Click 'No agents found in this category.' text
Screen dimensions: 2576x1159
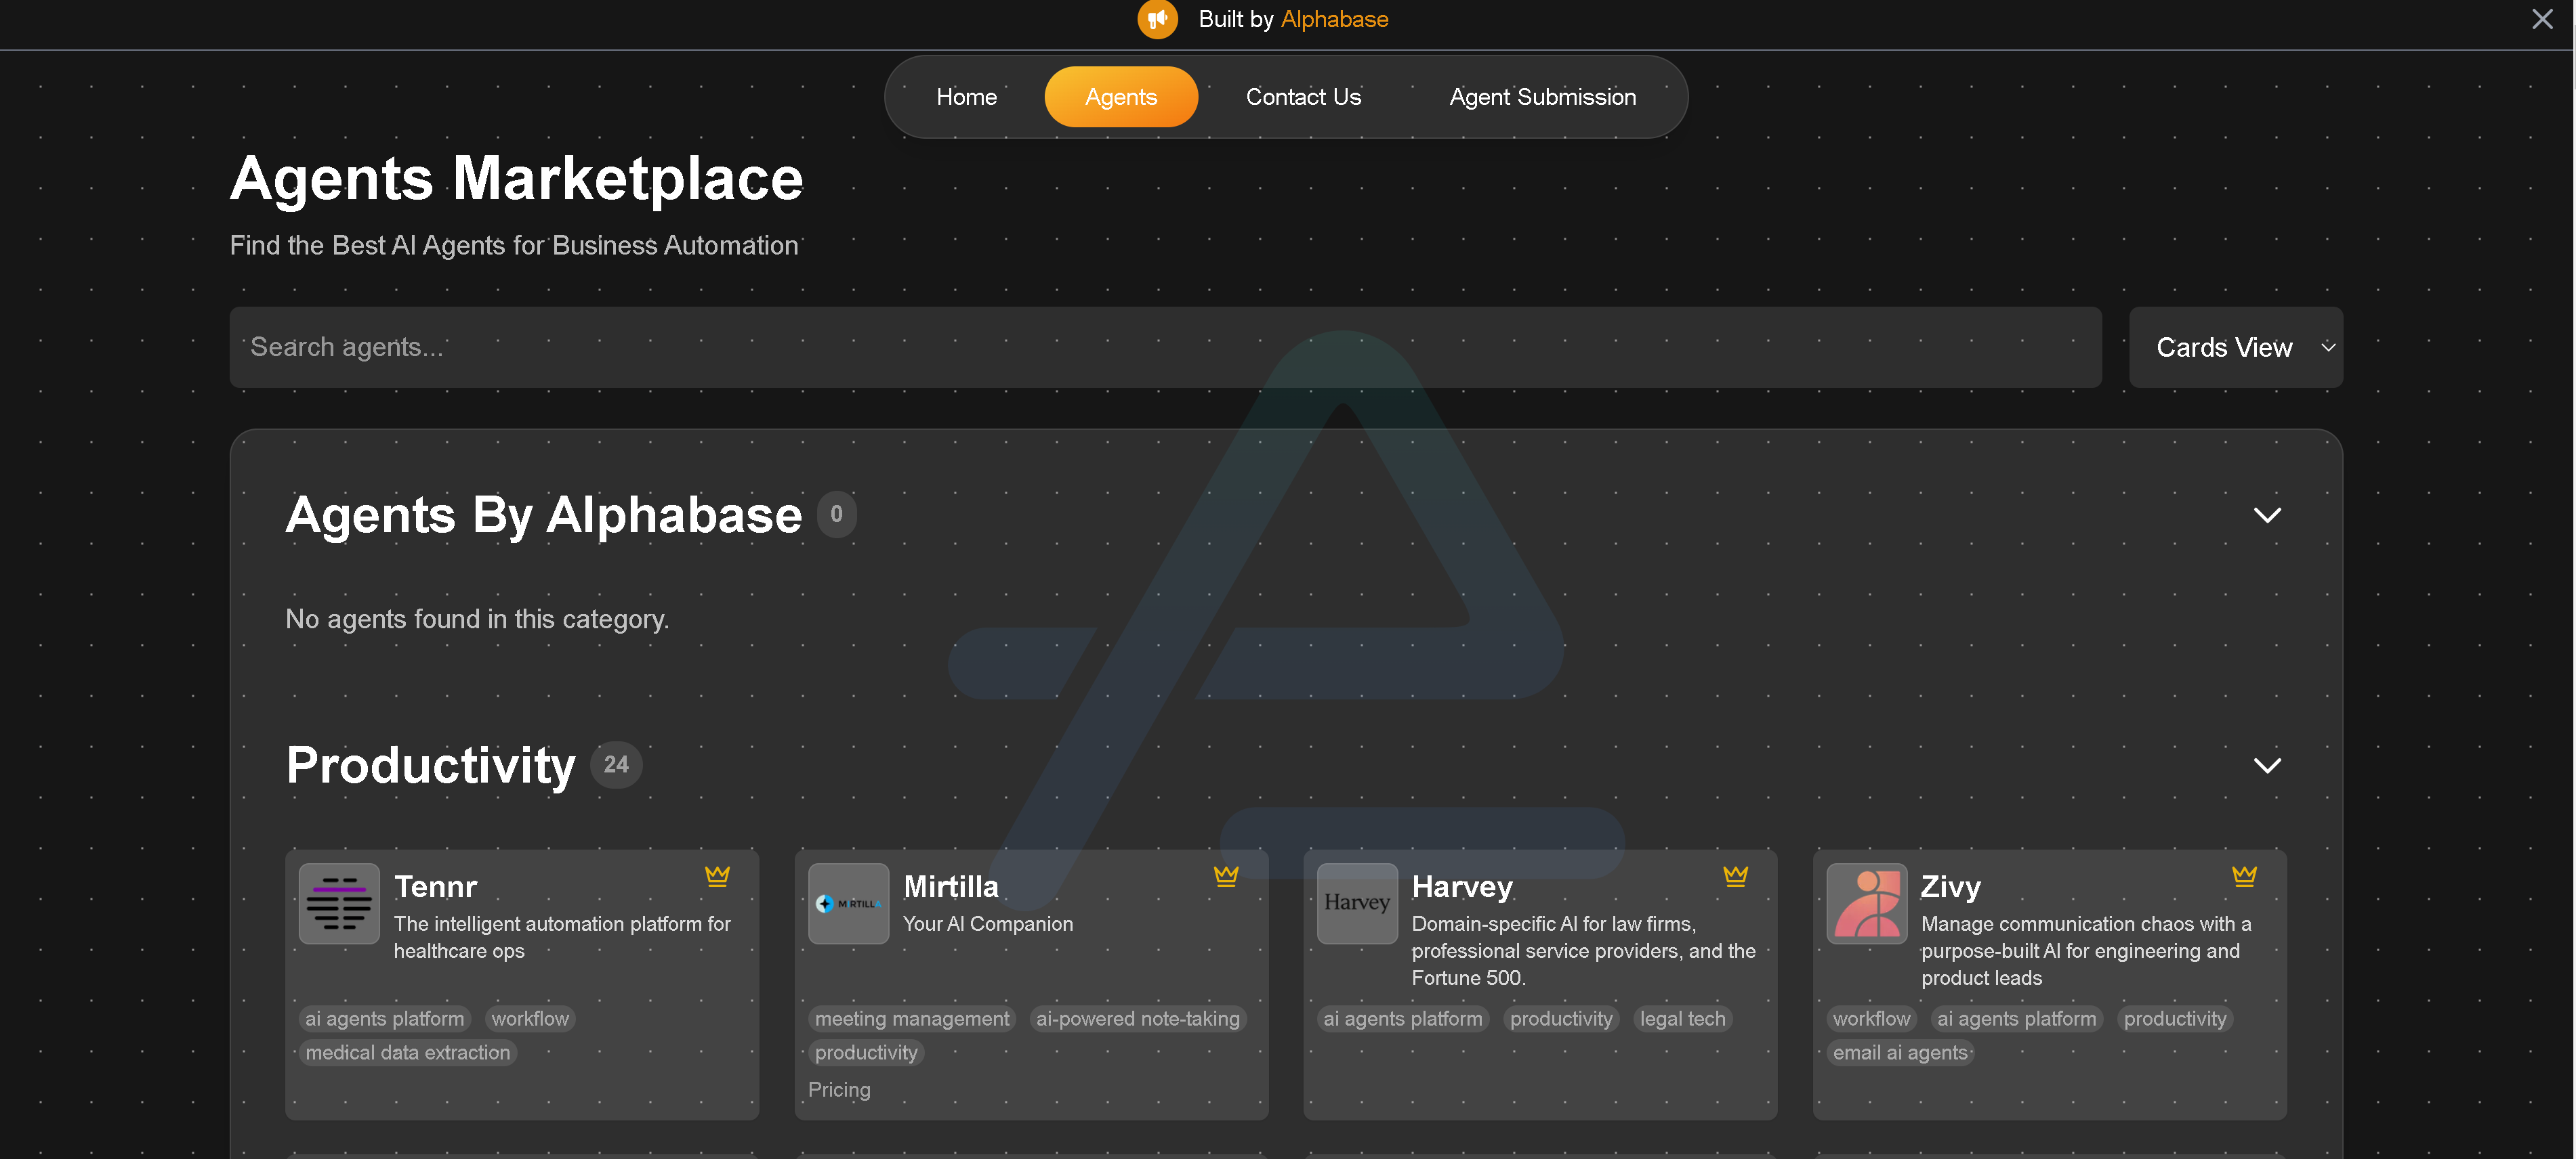point(477,619)
